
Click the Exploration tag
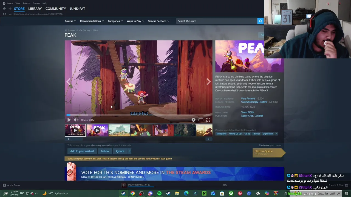click(x=268, y=134)
